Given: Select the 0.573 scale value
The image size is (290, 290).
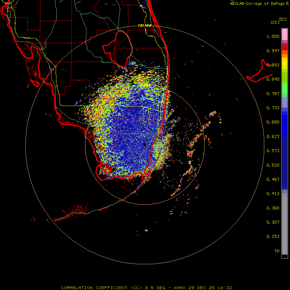Looking at the screenshot, I should (x=273, y=151).
